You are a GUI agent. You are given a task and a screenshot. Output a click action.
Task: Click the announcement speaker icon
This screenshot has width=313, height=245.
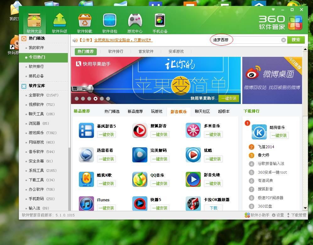pos(75,40)
